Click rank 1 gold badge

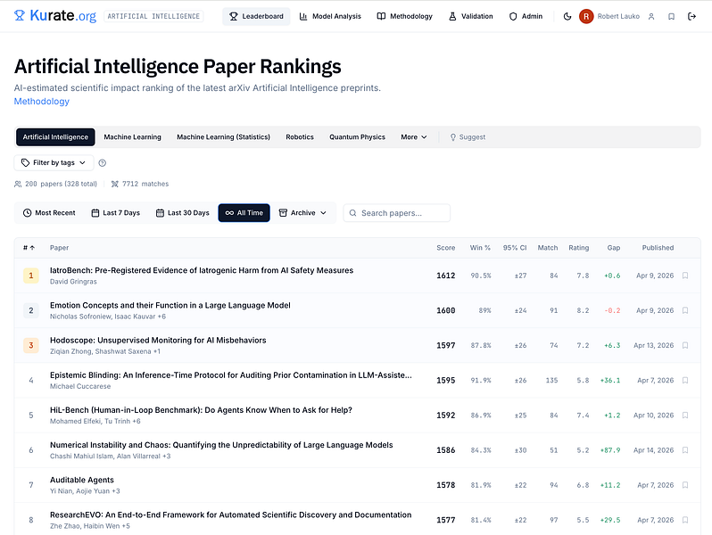(x=31, y=276)
